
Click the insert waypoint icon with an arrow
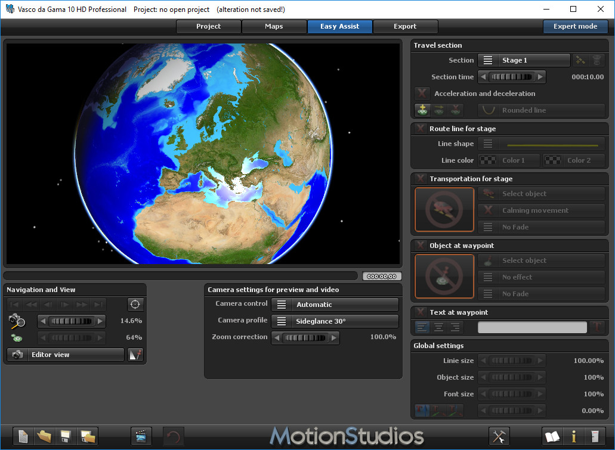tap(439, 110)
